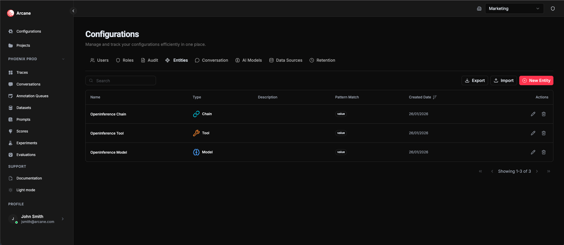Click the building icon beside Marketing
564x245 pixels.
click(479, 9)
